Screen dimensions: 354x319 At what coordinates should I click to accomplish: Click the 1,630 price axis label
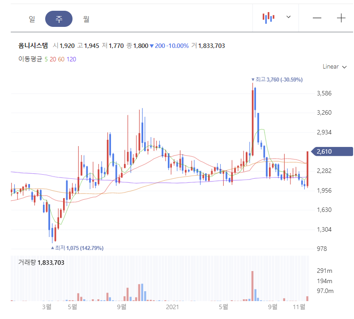tap(324, 210)
